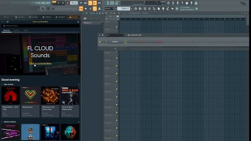
Task: Select the playlist dashed-rectangle select tool
Action: coord(109,13)
